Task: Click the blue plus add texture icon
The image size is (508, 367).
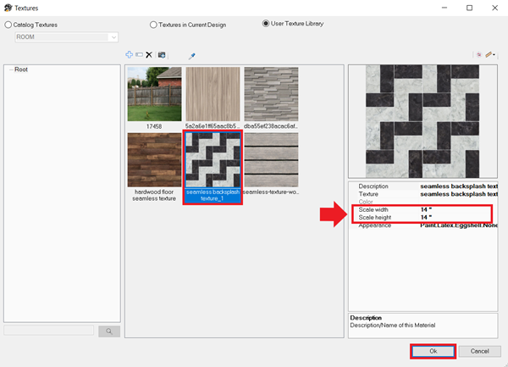Action: (130, 55)
